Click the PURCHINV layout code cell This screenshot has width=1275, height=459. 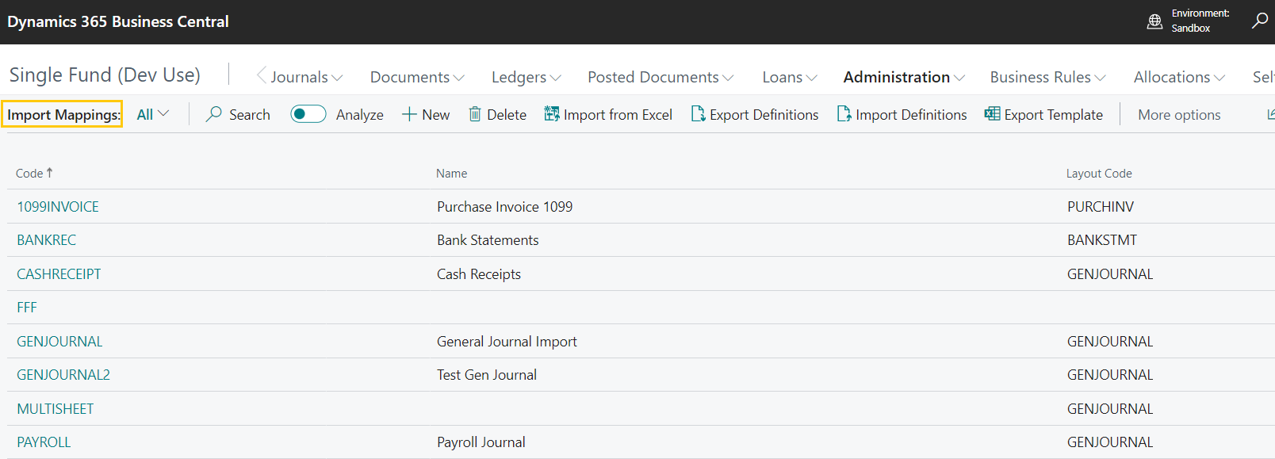1101,206
